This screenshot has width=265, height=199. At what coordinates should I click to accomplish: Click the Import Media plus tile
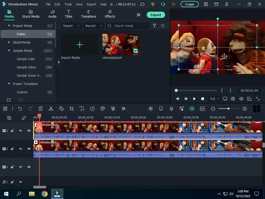[x=80, y=45]
